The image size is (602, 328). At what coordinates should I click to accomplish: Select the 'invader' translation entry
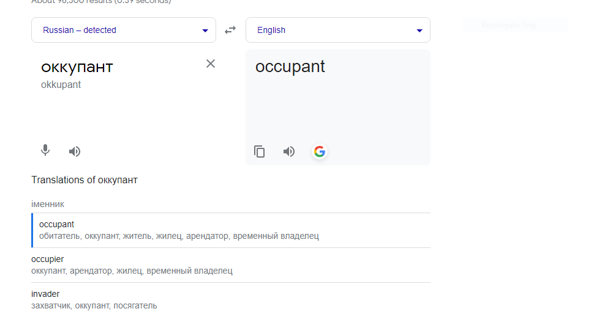45,294
